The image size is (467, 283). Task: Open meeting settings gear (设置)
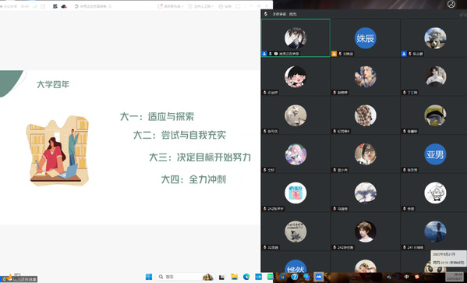225,6
